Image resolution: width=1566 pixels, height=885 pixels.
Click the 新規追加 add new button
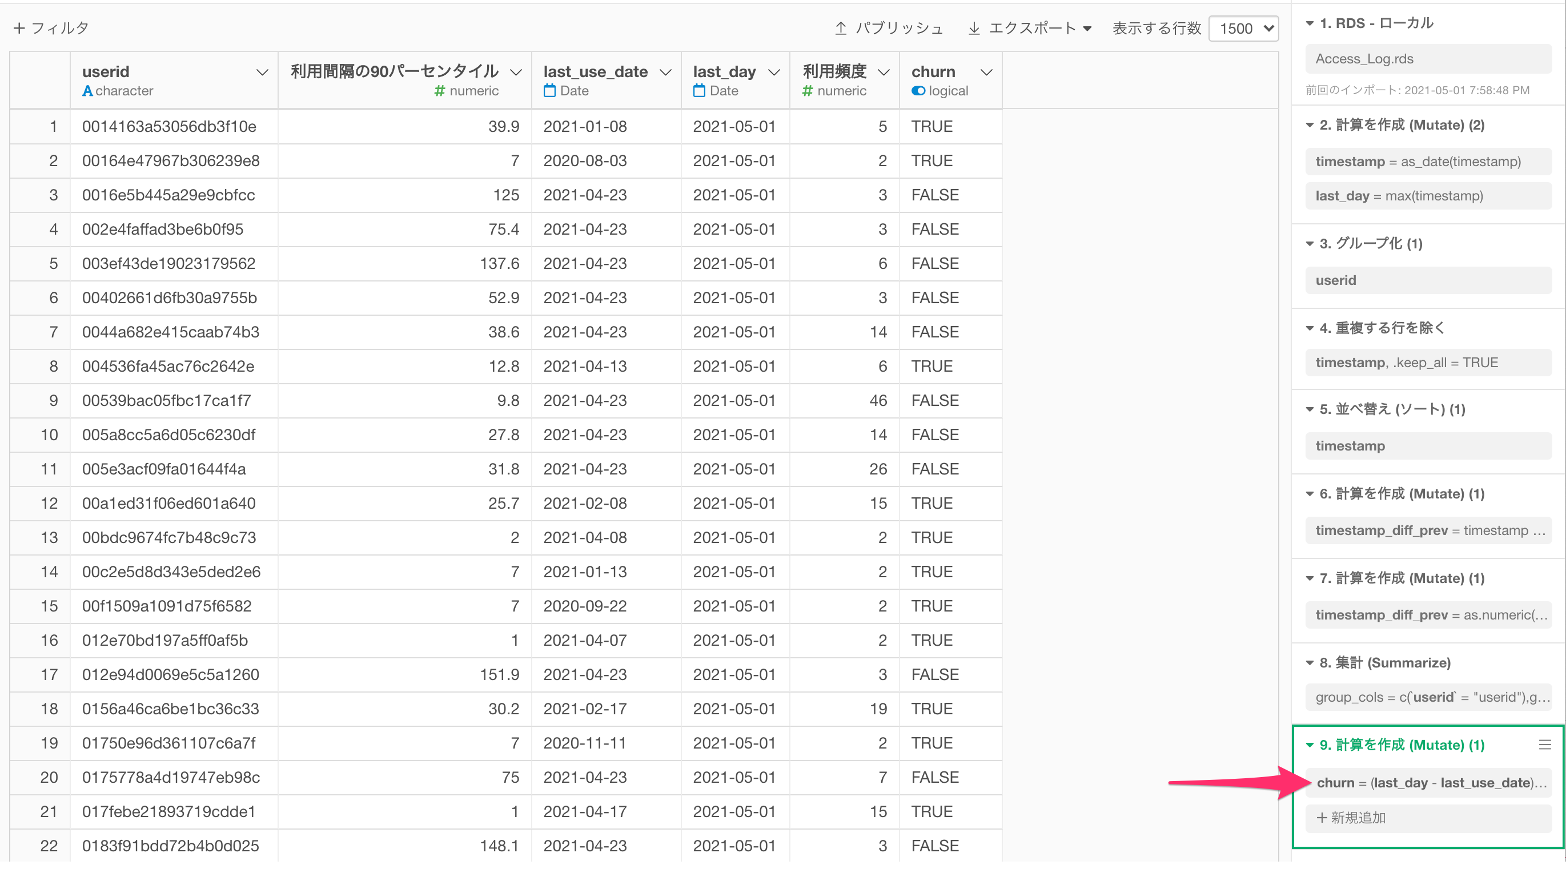pos(1428,818)
